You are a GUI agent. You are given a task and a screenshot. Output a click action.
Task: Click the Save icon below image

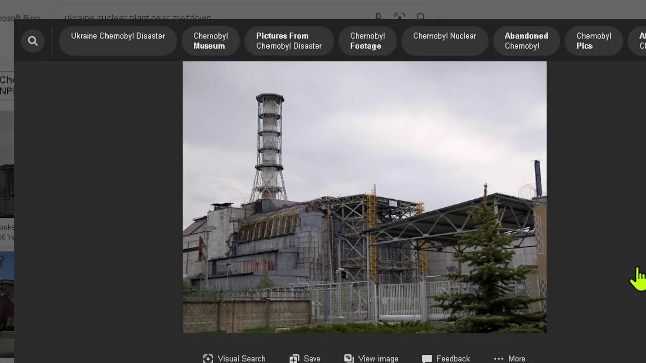point(294,358)
